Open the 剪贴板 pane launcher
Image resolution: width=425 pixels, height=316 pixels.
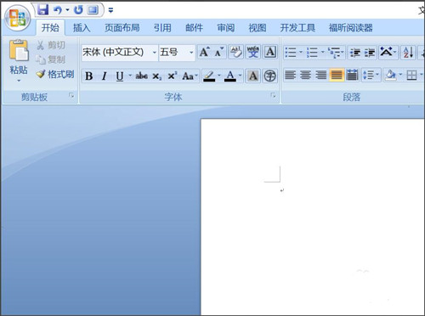71,96
